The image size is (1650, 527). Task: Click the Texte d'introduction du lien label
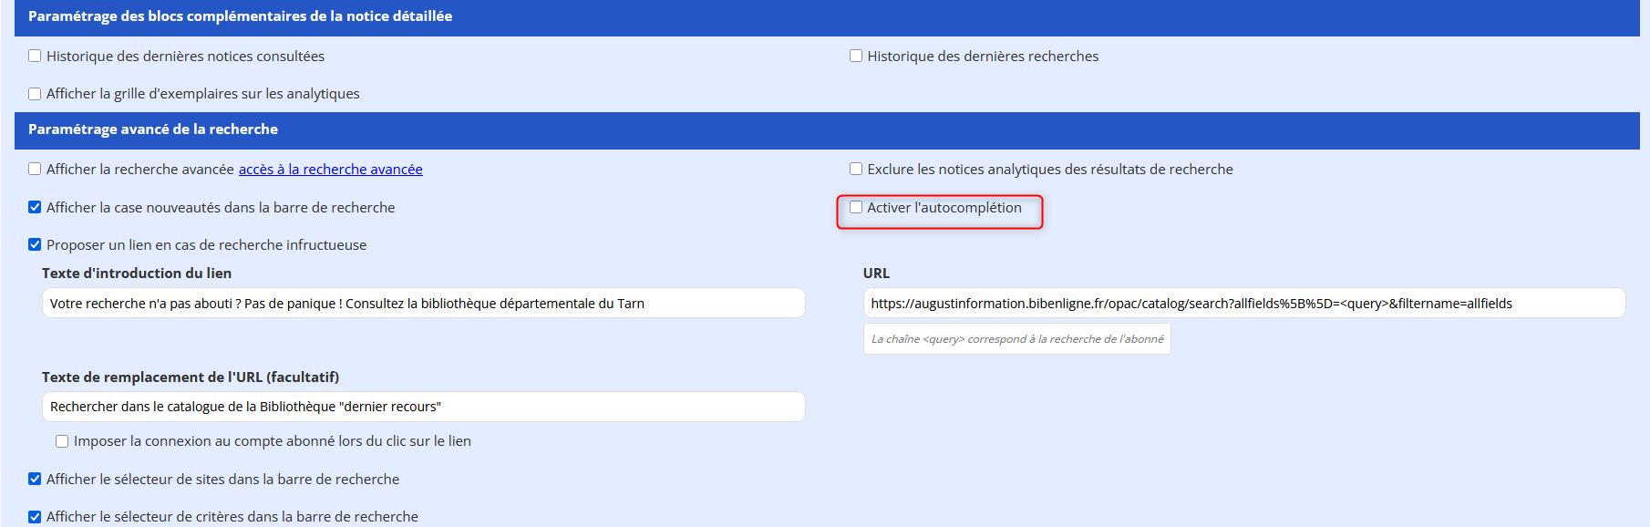(137, 274)
